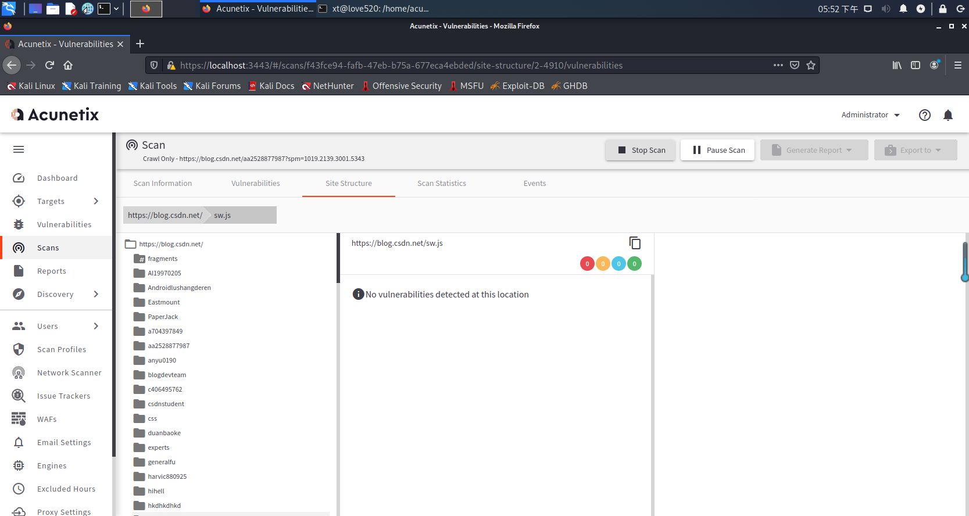Open the Export to dropdown
Screen dimensions: 969x516
tap(916, 150)
